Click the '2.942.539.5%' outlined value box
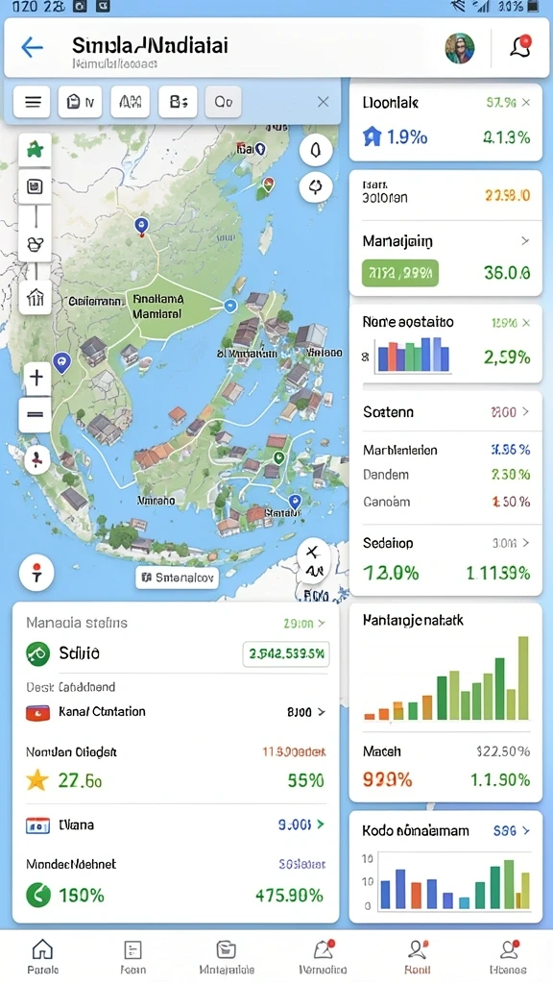 tap(286, 653)
